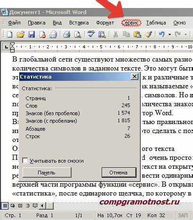Switch to Web Layout view icon
The width and height of the screenshot is (193, 220).
click(13, 205)
